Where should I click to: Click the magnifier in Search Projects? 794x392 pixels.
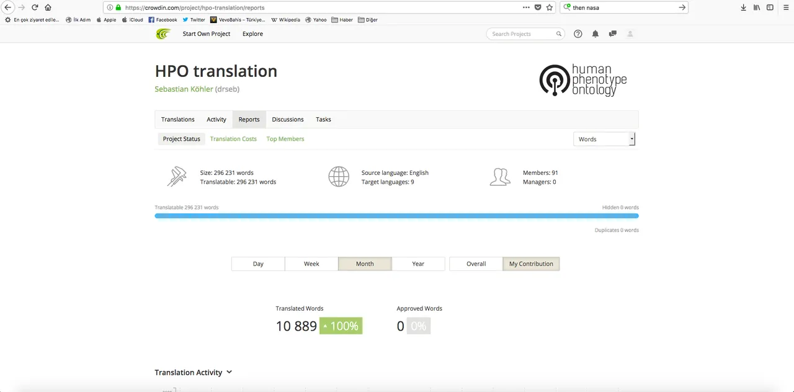tap(558, 34)
